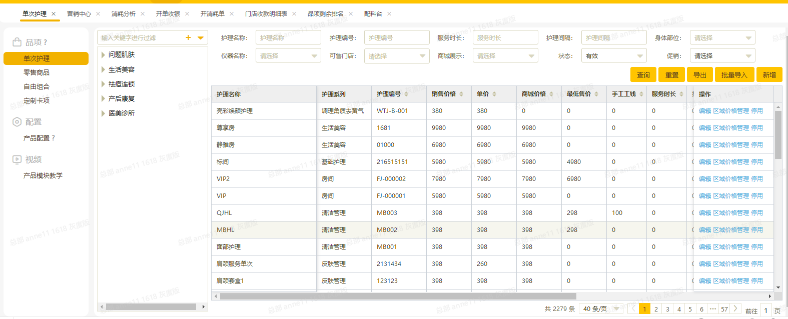Image resolution: width=788 pixels, height=319 pixels.
Task: Close the 营销中心 tab
Action: coord(98,14)
